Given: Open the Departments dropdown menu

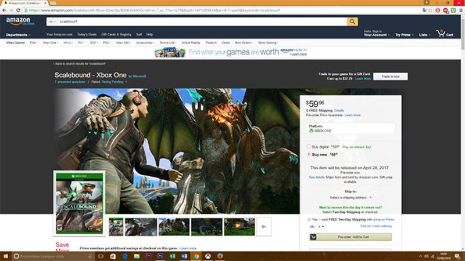Looking at the screenshot, I should [19, 35].
